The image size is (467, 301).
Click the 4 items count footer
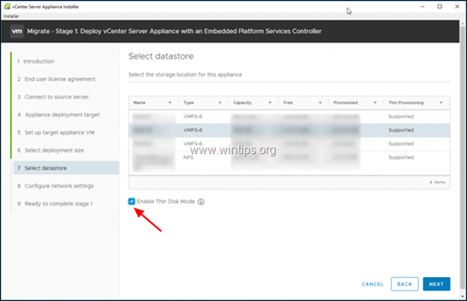[x=437, y=182]
